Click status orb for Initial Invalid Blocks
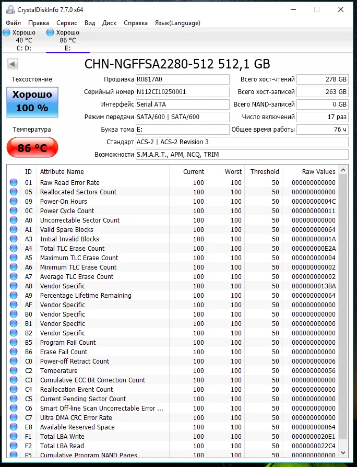357x467 pixels. click(x=14, y=239)
